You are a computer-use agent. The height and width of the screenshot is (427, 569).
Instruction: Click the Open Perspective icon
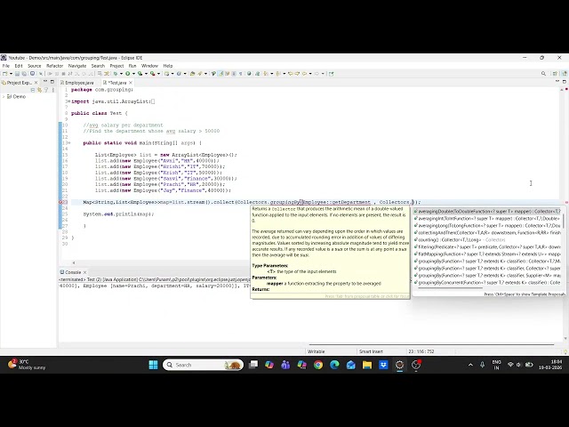[555, 74]
